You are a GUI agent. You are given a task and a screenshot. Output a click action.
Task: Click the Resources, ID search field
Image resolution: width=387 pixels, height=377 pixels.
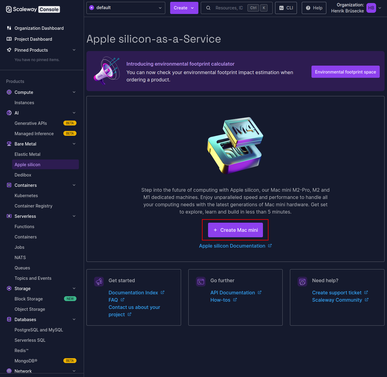[x=237, y=8]
